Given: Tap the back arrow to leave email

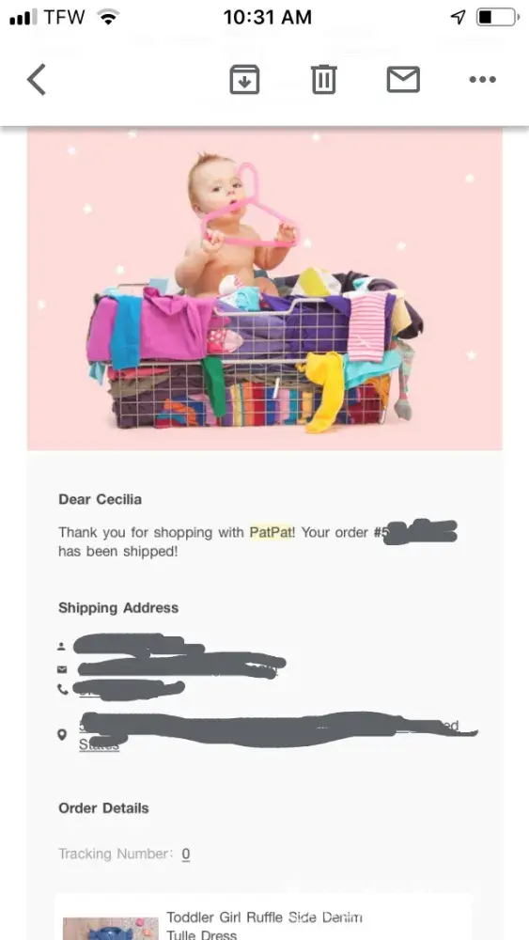Looking at the screenshot, I should coord(37,80).
